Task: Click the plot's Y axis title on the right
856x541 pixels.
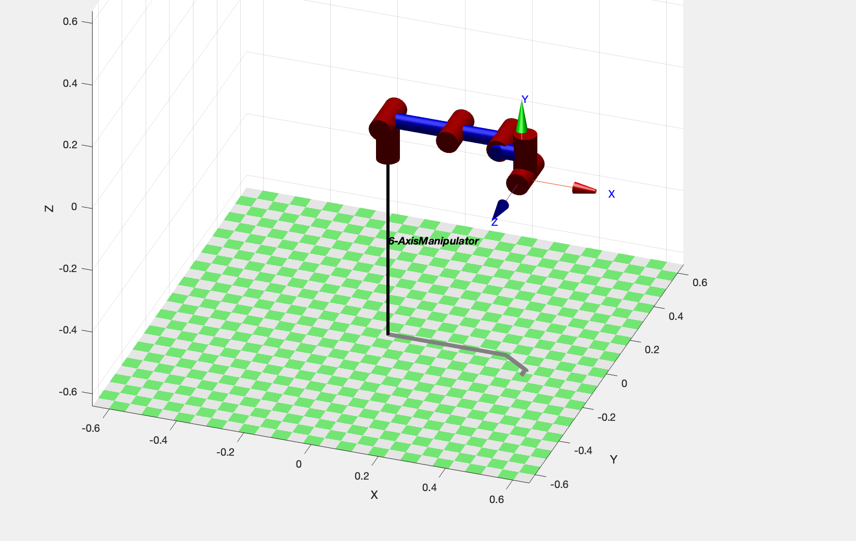Action: click(x=614, y=460)
